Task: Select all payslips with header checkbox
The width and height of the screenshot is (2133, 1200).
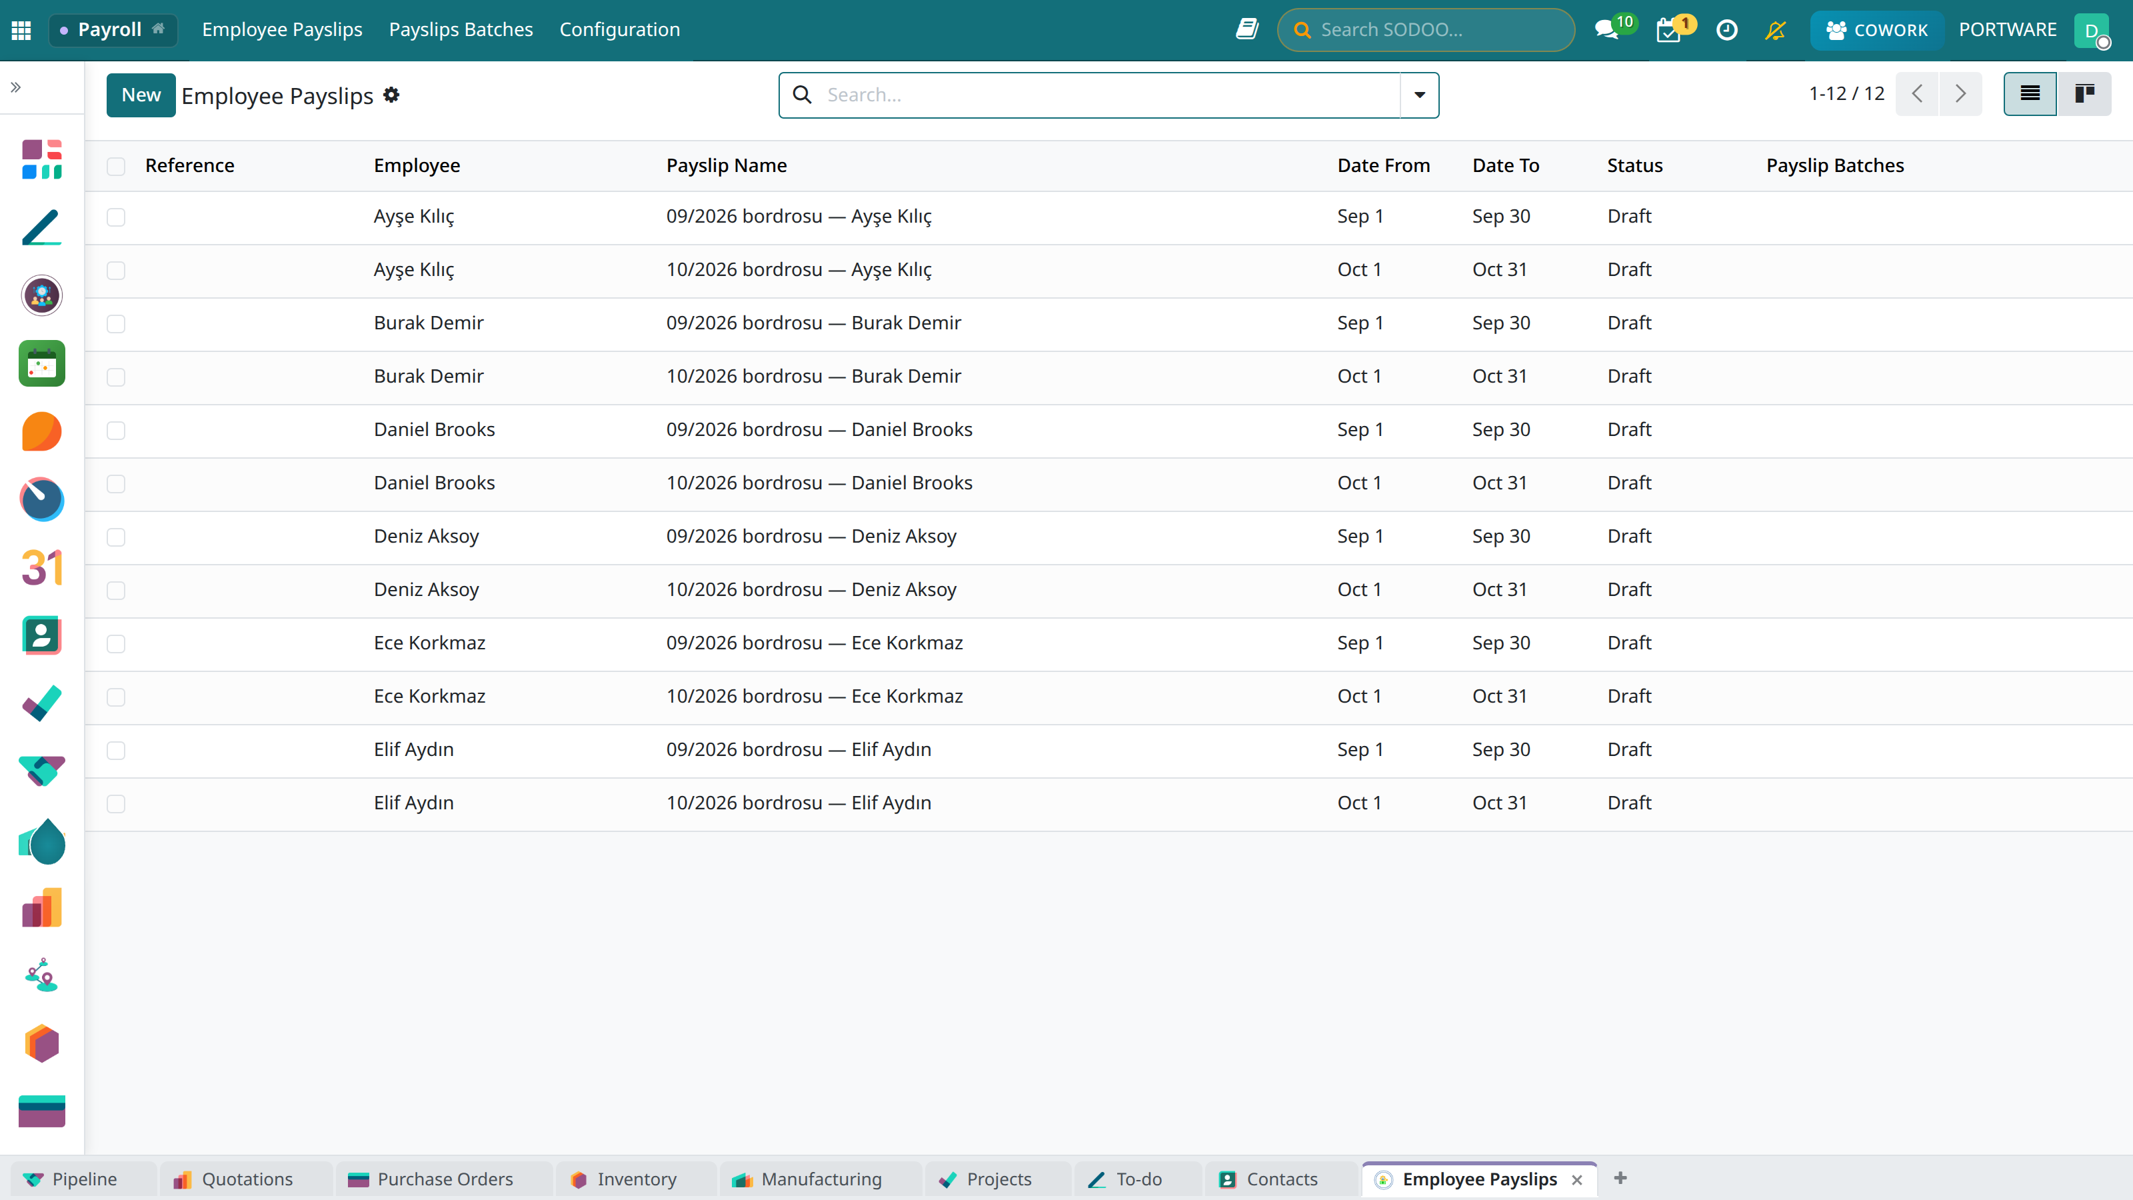Action: pyautogui.click(x=116, y=165)
